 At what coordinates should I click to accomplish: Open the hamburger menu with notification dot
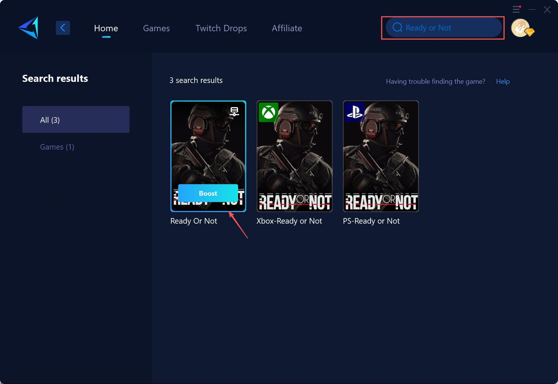point(516,9)
